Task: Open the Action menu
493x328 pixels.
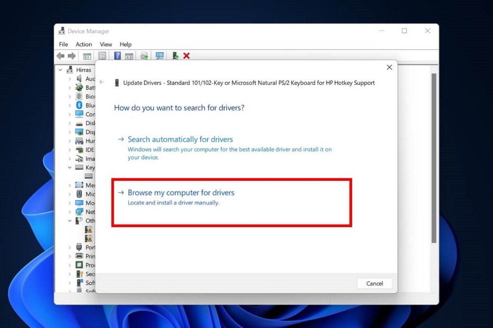Action: [84, 44]
